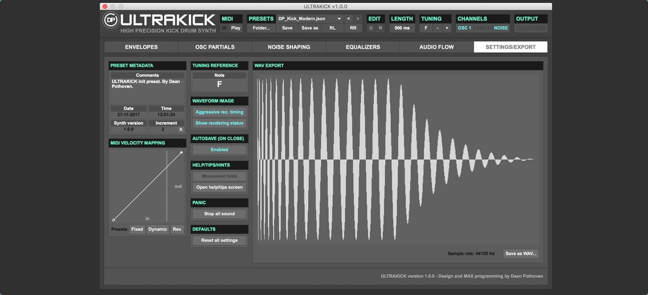Toggle the NOISE channel
The height and width of the screenshot is (295, 648).
tap(501, 28)
